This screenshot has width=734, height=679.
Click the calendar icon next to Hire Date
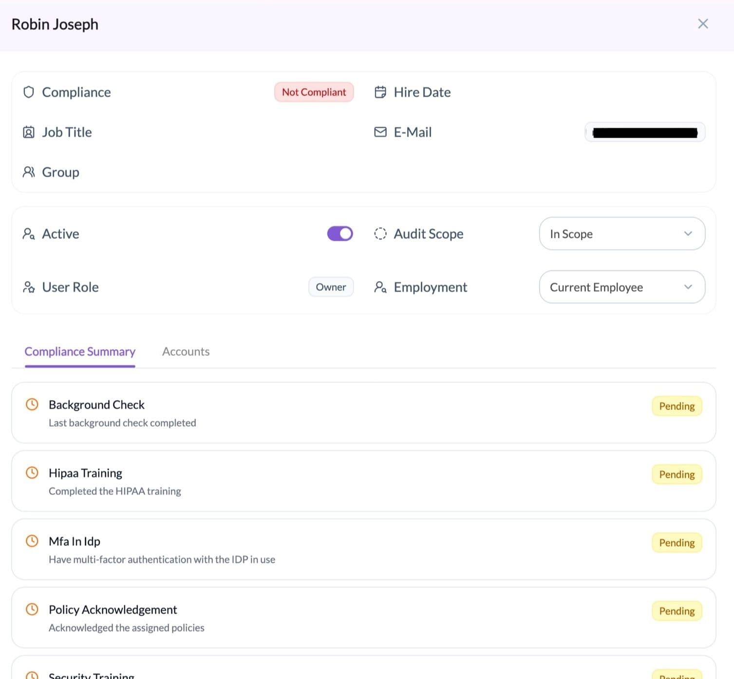(x=380, y=92)
